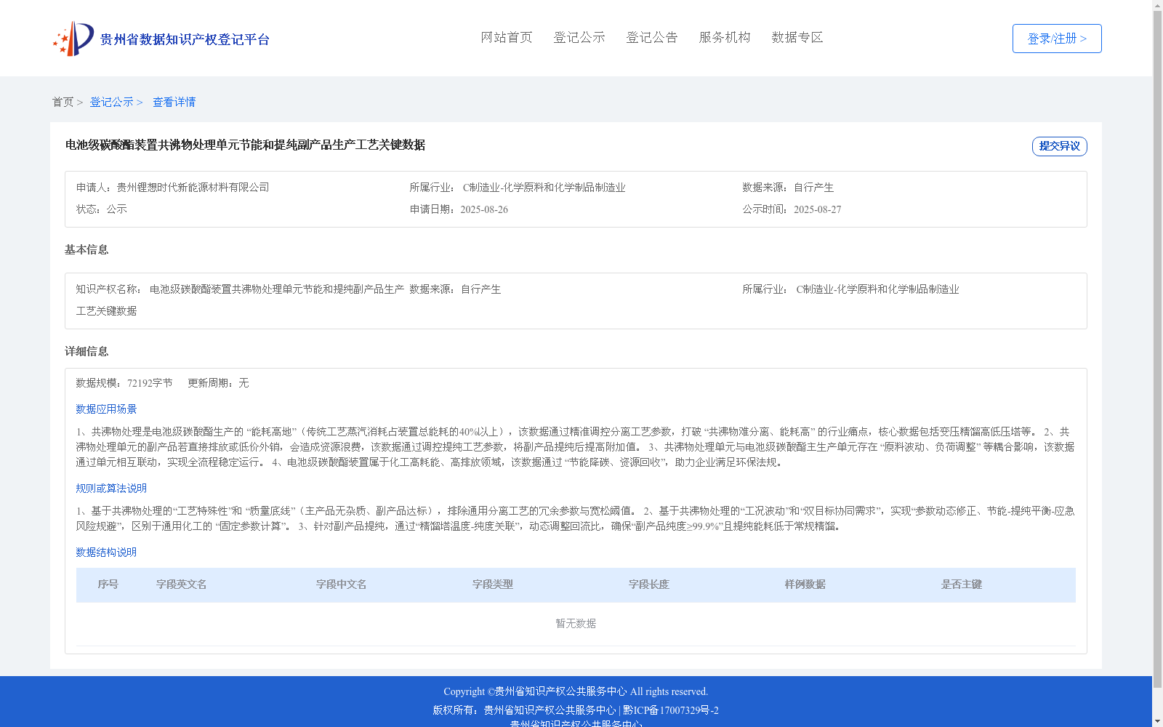Click the 申请日期 2025-08-26 value
1163x727 pixels.
click(x=484, y=209)
